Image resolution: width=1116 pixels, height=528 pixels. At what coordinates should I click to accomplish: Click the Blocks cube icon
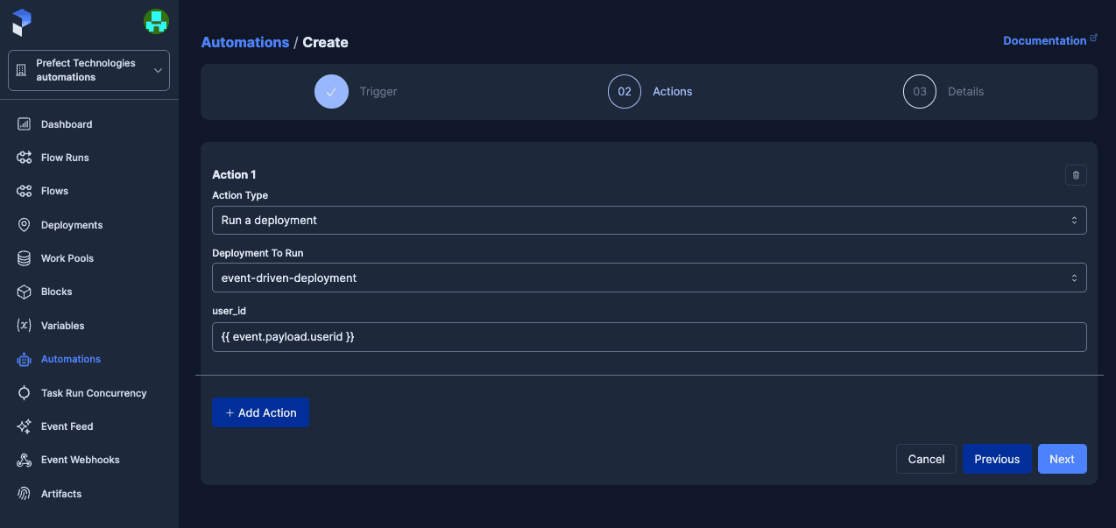click(25, 292)
